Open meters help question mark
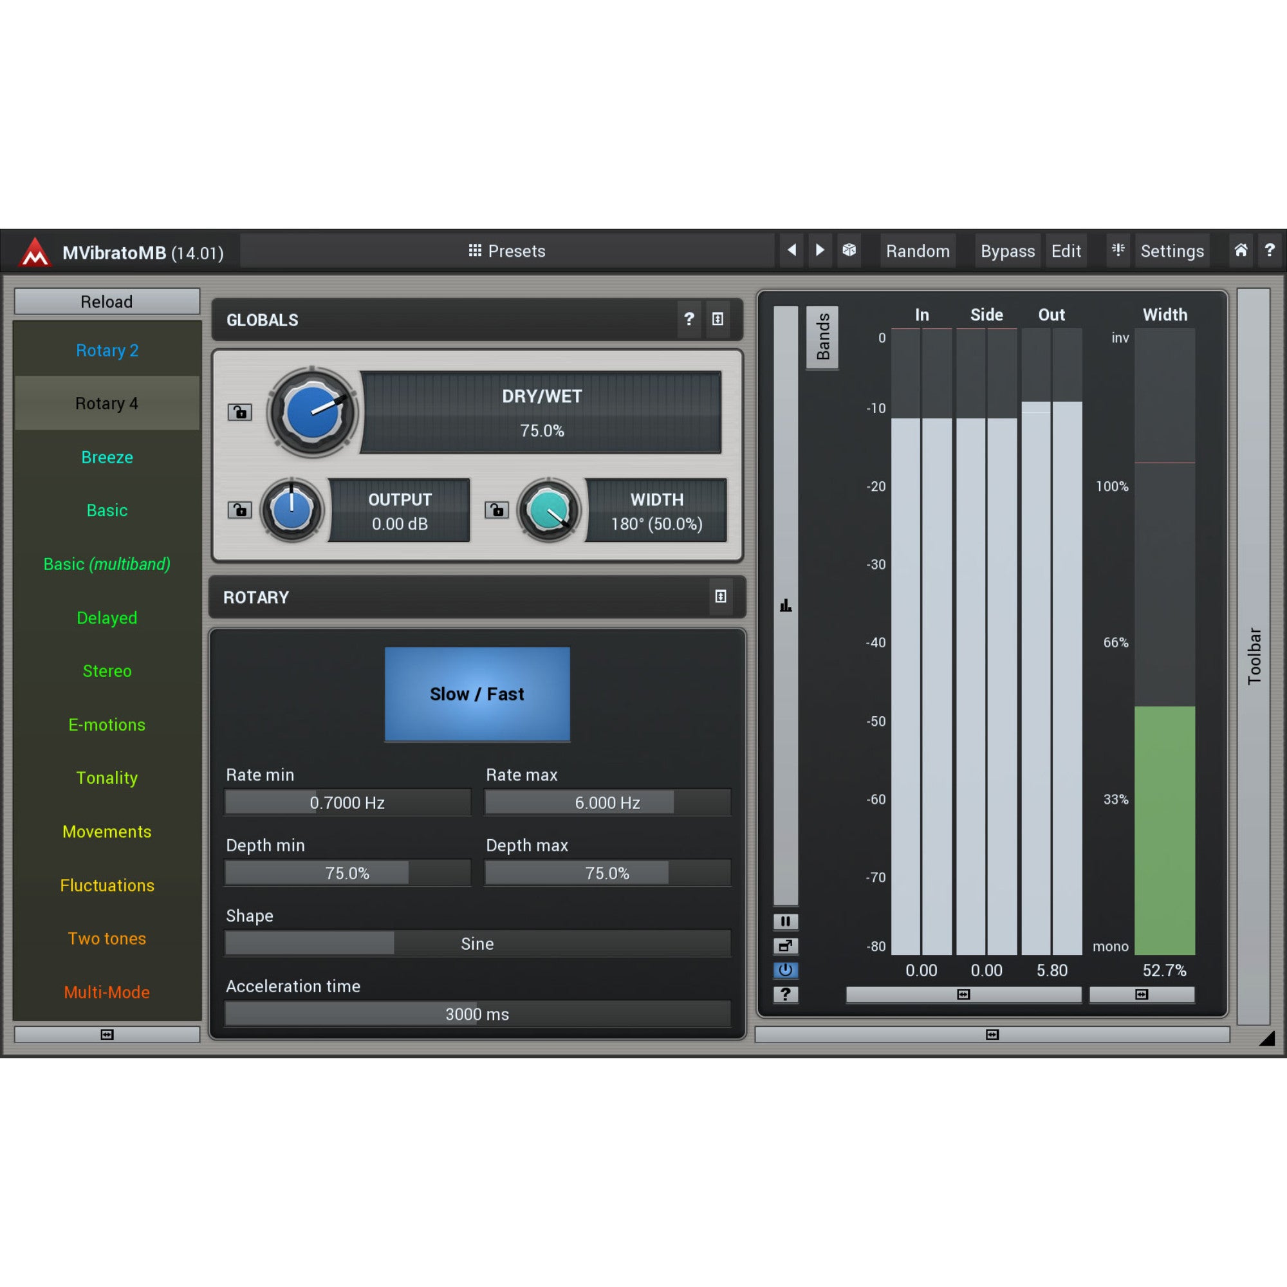1287x1287 pixels. point(786,995)
